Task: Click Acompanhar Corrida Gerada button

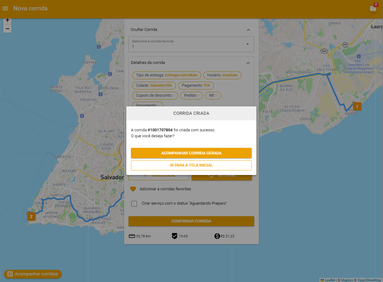Action: tap(191, 153)
